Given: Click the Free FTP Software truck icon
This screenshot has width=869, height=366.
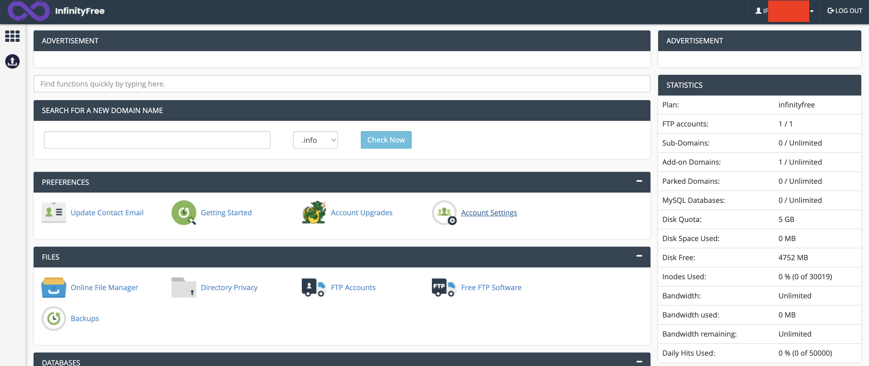Looking at the screenshot, I should 444,287.
